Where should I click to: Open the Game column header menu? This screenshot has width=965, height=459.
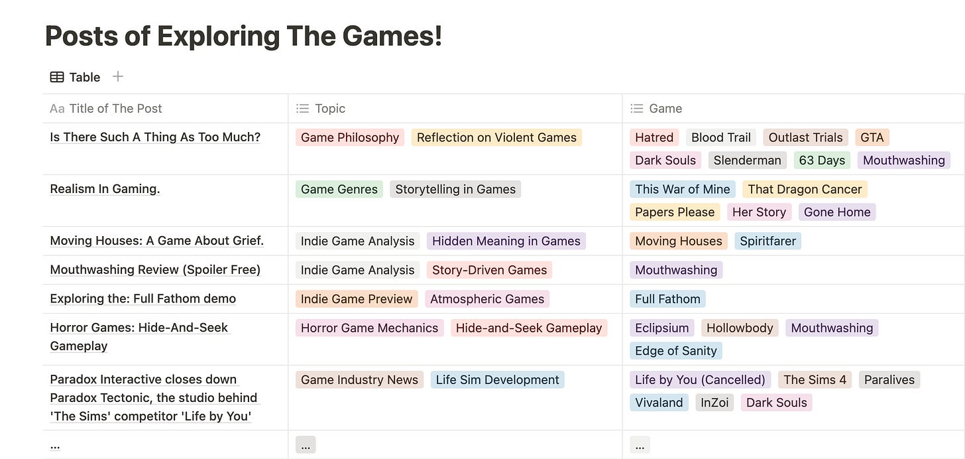[665, 108]
